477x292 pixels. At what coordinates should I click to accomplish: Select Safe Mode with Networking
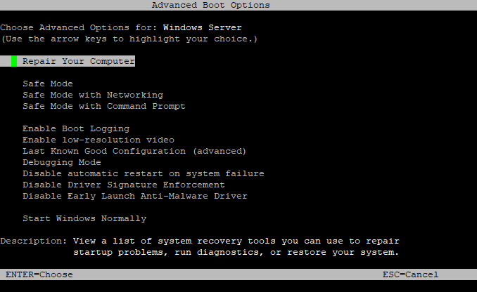(x=92, y=95)
